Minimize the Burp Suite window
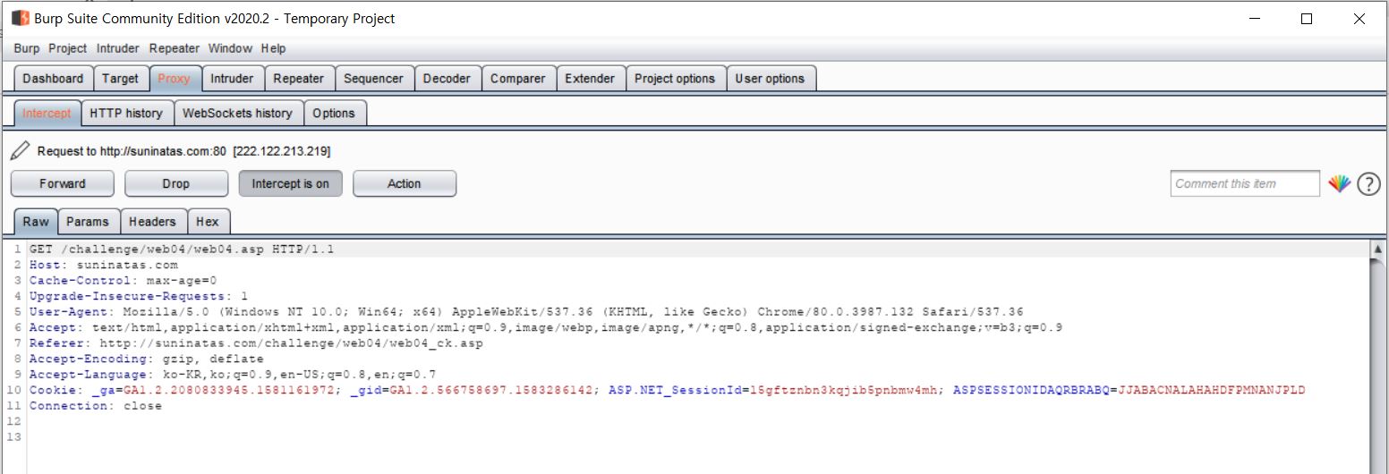 coord(1254,18)
